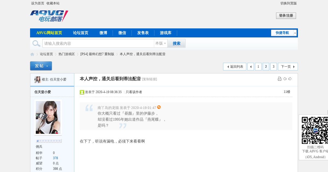Click the search text input field
The image size is (328, 172).
(x=98, y=43)
